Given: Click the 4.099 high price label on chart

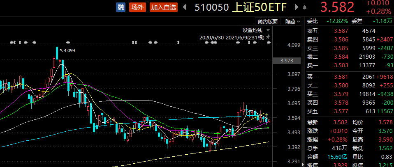Looking at the screenshot, I should click(x=69, y=50).
